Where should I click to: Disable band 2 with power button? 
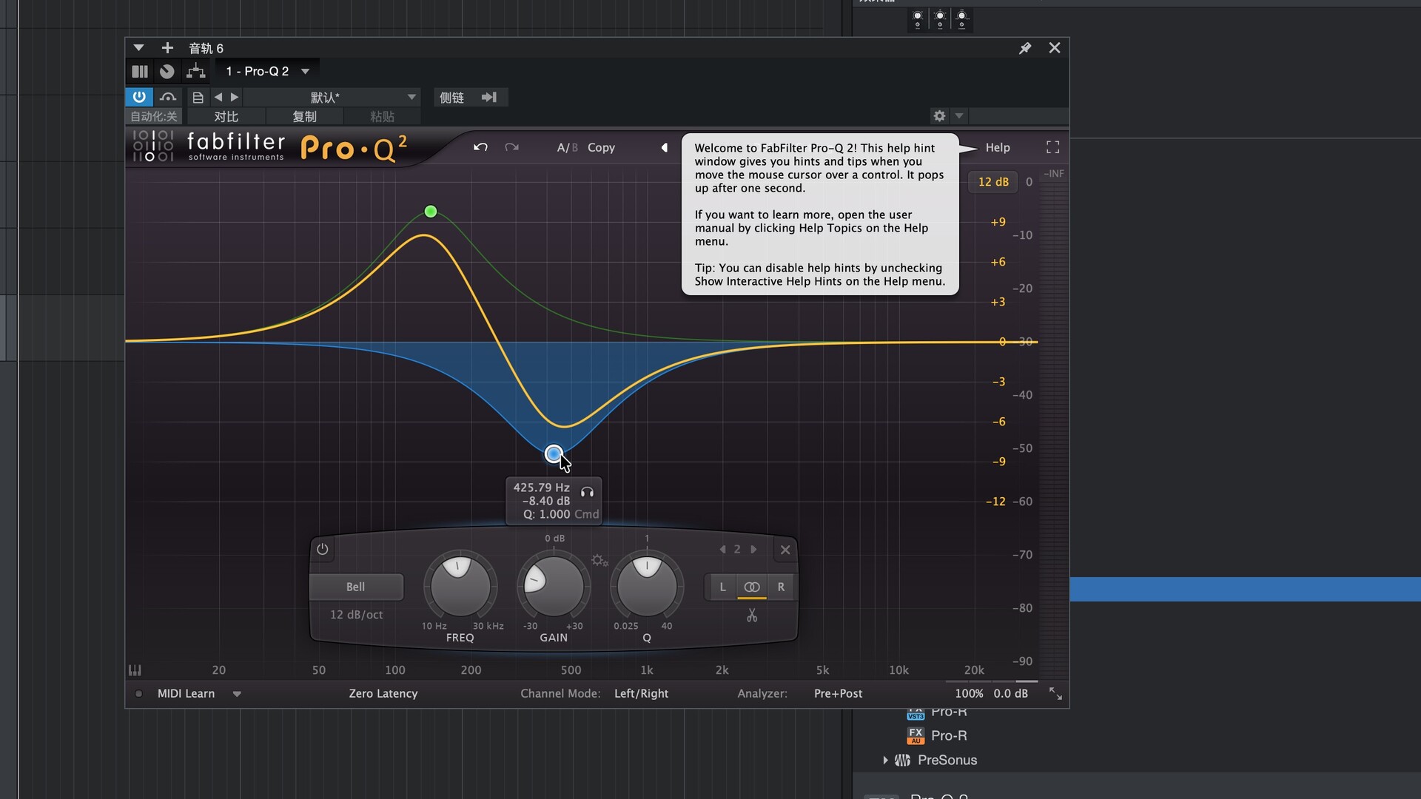point(322,549)
